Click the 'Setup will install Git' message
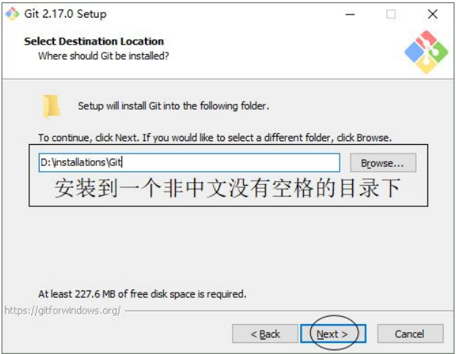Screen dimensions: 456x354 coord(173,106)
